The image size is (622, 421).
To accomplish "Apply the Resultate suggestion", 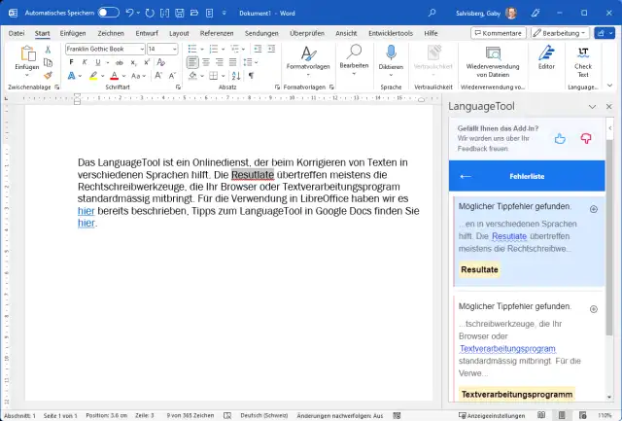I will tap(480, 269).
